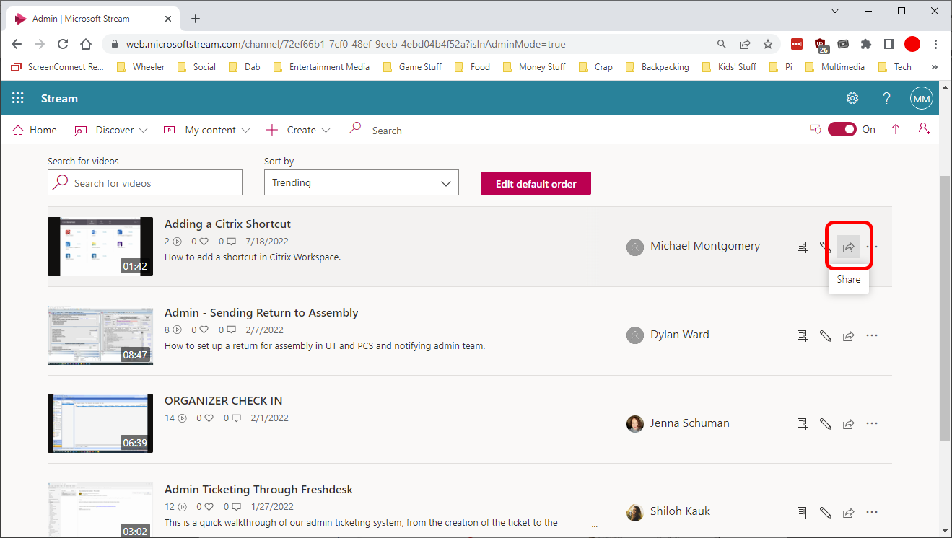Screen dimensions: 952x538
Task: Open more options for ORGANIZER CHECK IN
Action: click(872, 424)
